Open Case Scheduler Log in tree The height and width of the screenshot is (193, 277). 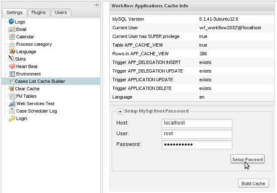tap(36, 111)
